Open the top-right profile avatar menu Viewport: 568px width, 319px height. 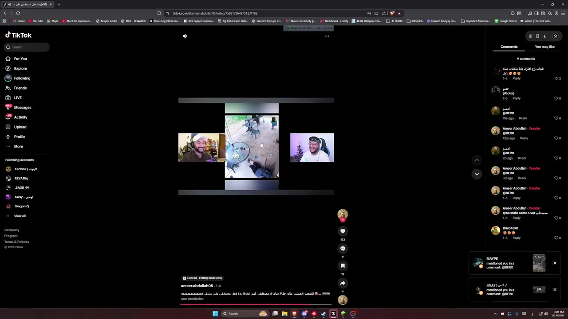point(556,36)
